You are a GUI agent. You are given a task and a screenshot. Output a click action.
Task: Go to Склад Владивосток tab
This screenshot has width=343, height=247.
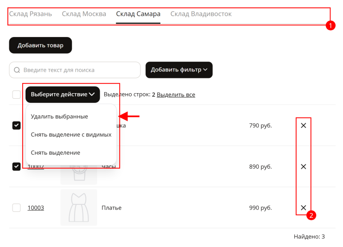pos(201,14)
